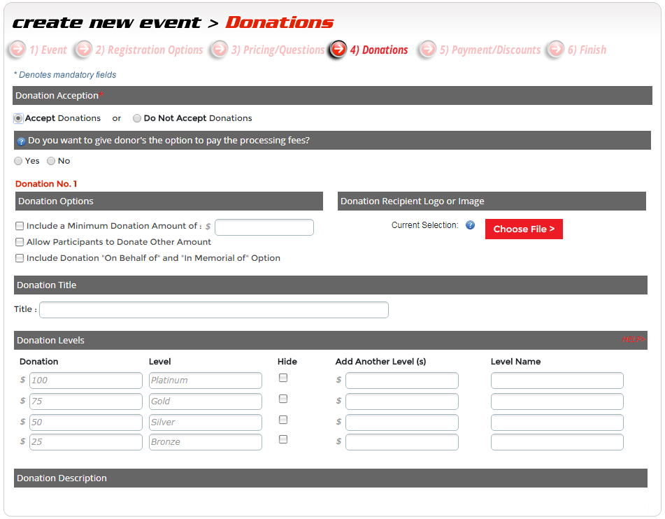
Task: Tick the Hide checkbox for Platinum level
Action: pos(283,378)
